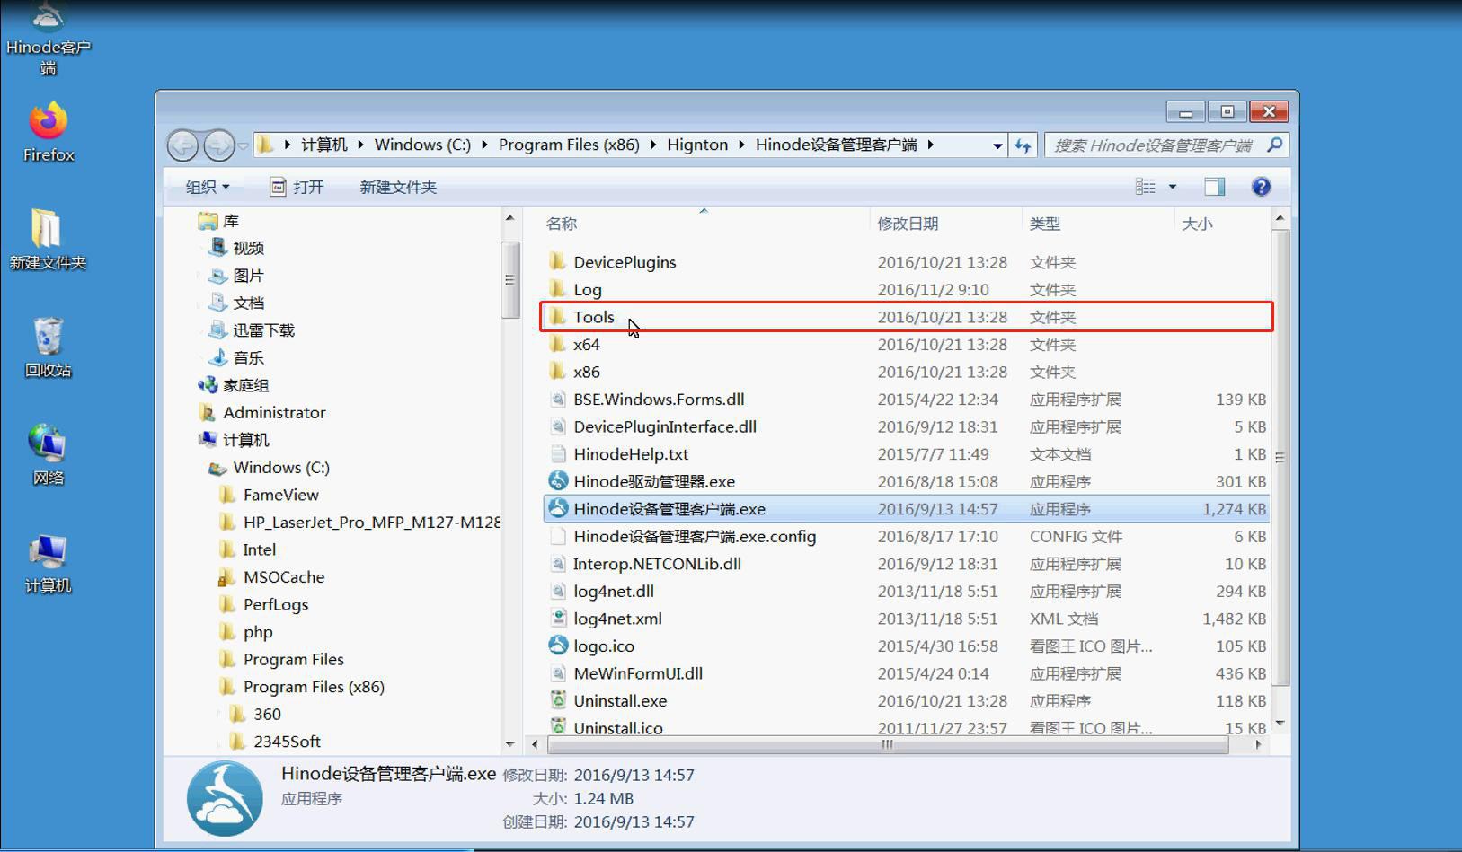Screen dimensions: 1462x852
Task: Click 新建文件夹 (New Folder) button
Action: (398, 187)
